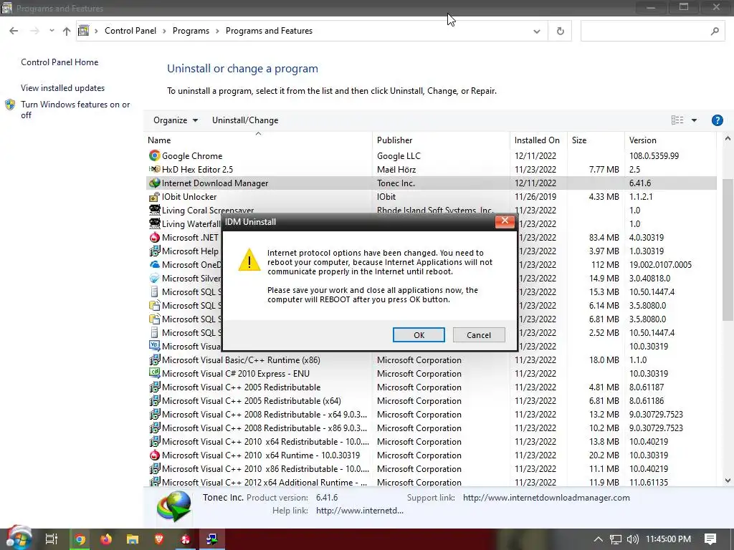Click the program list vertical scrollbar thumb
The image size is (734, 550).
click(x=728, y=250)
